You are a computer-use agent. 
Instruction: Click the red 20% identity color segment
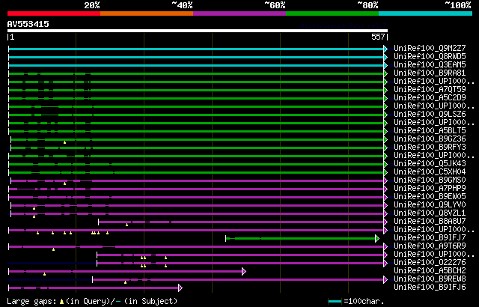tap(54, 13)
